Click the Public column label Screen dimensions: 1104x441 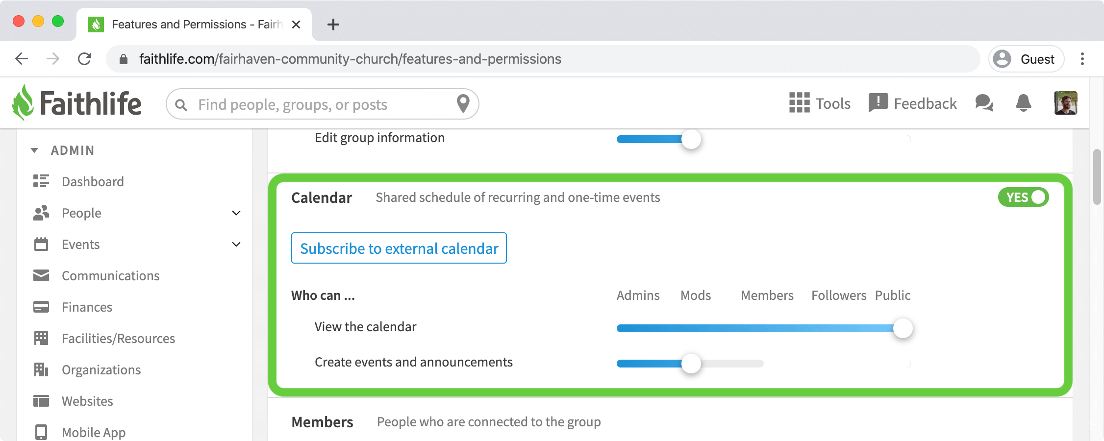(x=893, y=295)
